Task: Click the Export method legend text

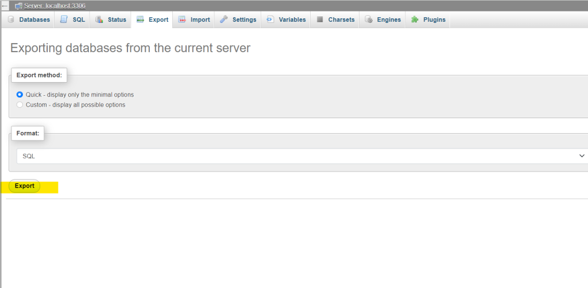Action: tap(39, 75)
